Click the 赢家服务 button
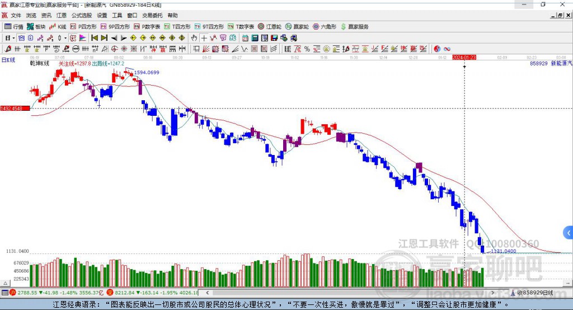 (354, 26)
